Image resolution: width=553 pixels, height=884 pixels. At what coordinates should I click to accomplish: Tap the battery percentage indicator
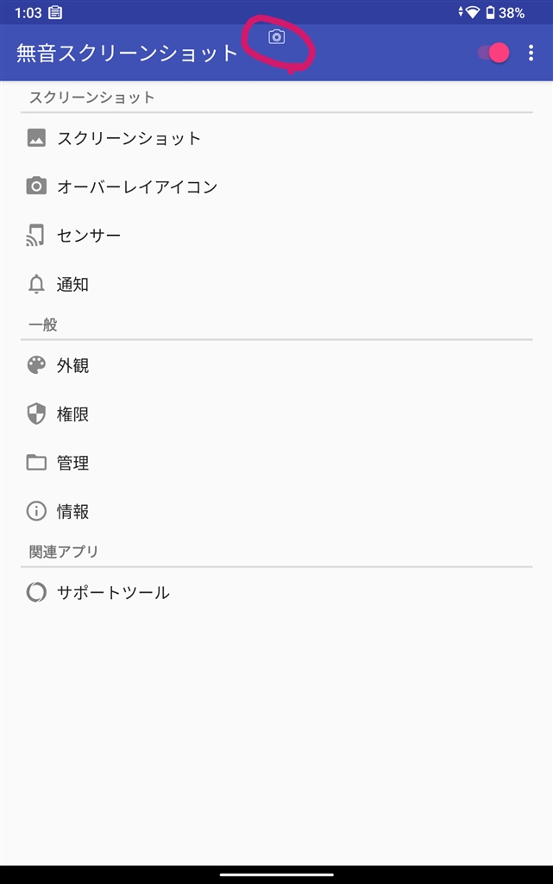512,12
